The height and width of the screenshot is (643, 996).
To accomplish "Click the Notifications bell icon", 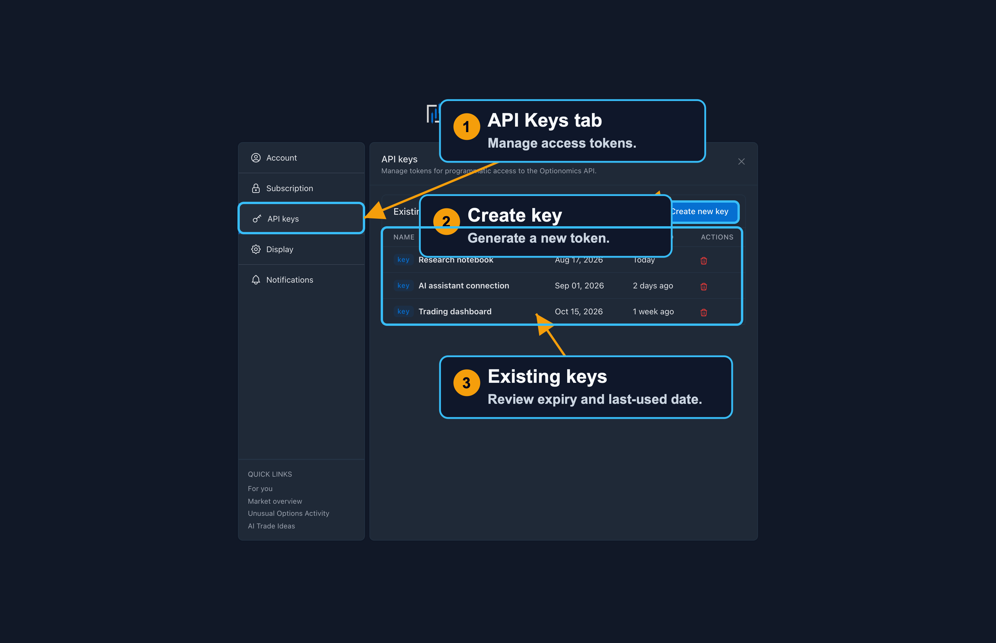I will tap(256, 280).
